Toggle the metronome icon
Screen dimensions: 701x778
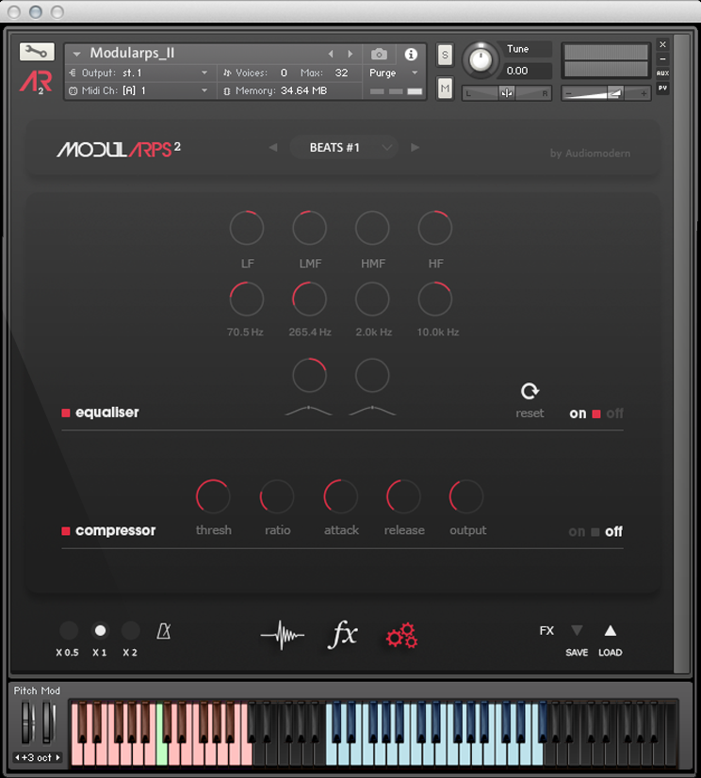164,631
